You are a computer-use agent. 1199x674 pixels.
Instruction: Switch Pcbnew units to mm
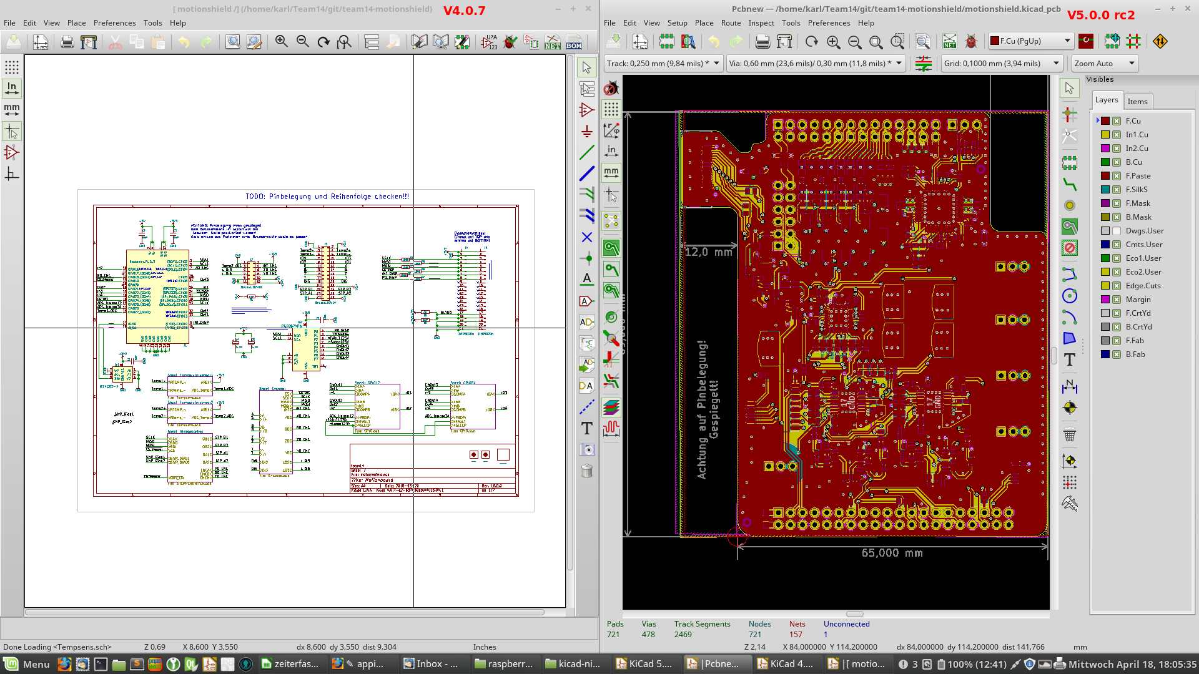[611, 172]
